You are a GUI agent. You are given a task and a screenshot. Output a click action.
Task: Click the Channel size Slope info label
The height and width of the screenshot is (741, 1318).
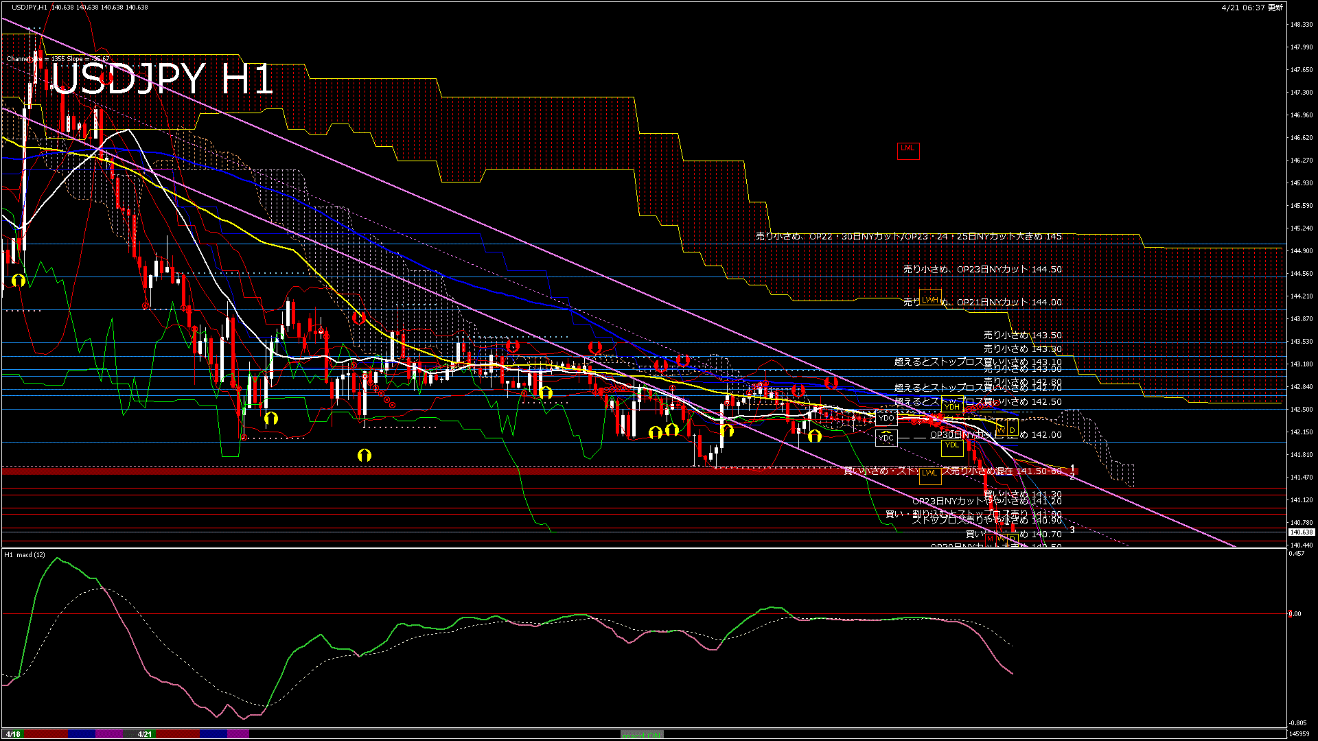point(58,59)
